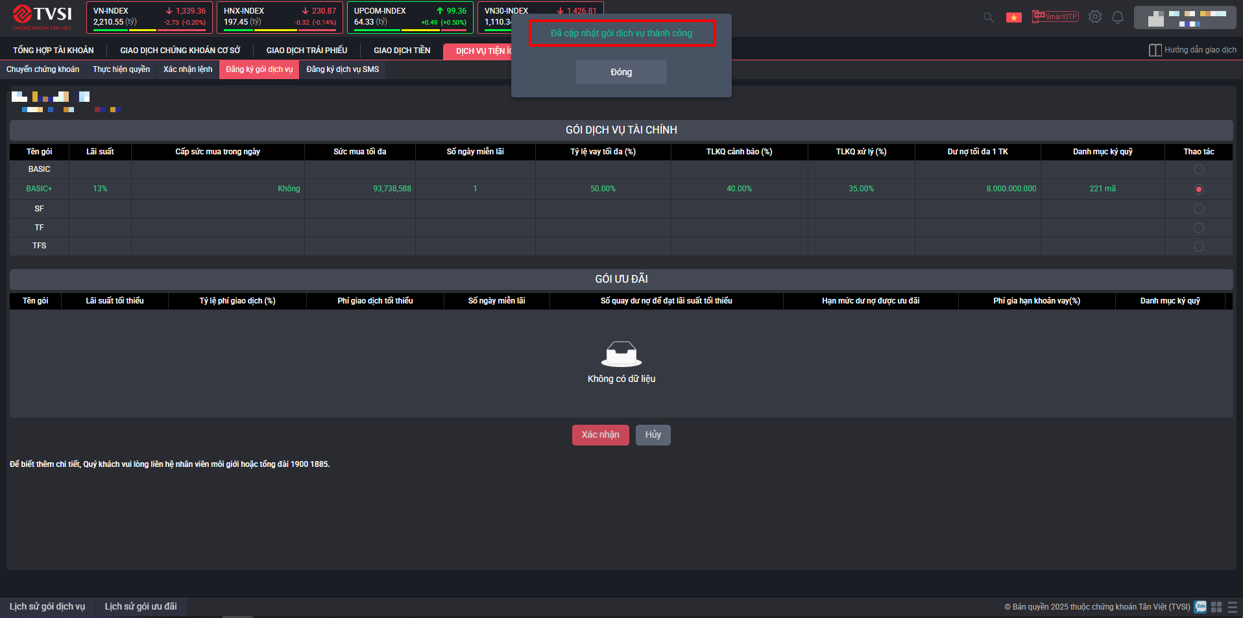Select the BASIC package radio button
The height and width of the screenshot is (618, 1243).
click(1198, 169)
